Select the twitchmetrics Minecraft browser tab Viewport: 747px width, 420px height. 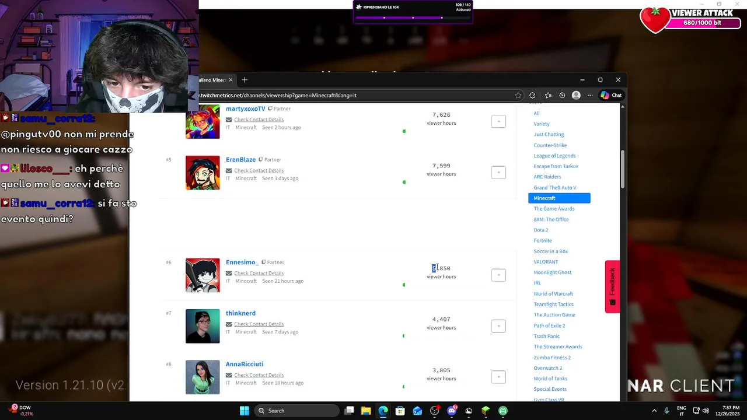[212, 80]
